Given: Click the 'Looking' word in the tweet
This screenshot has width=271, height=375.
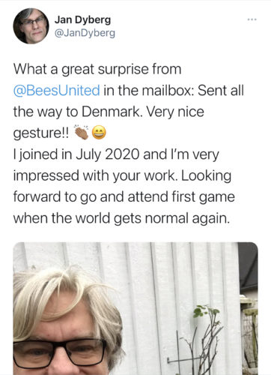Looking at the screenshot, I should tap(206, 176).
